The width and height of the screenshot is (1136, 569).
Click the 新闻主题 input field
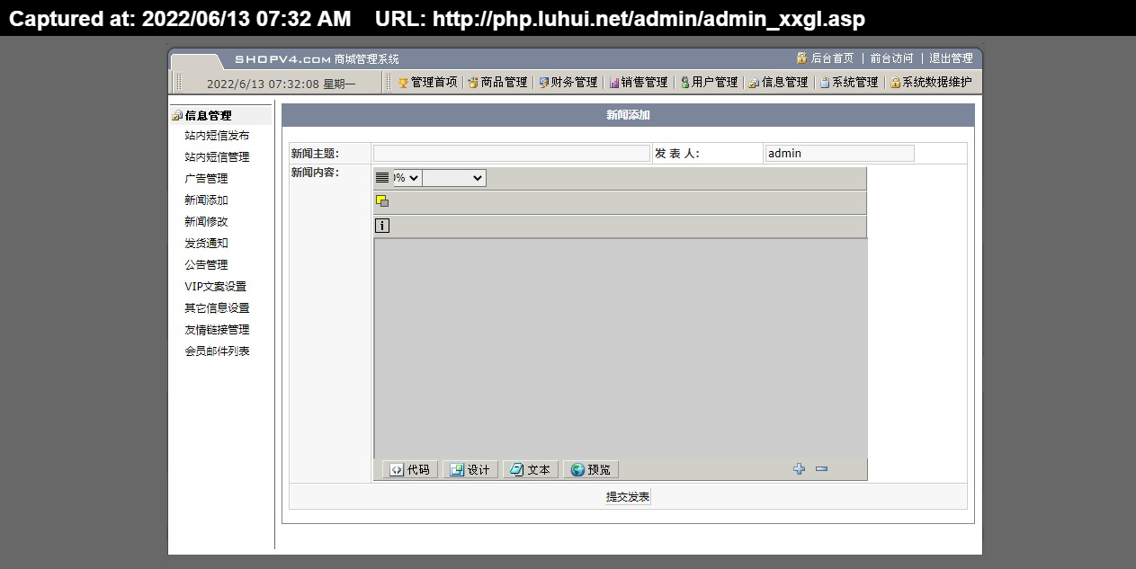pos(512,154)
